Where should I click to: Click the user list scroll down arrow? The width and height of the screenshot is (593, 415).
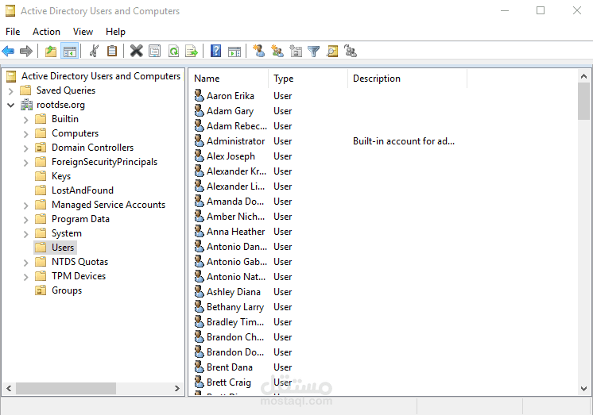[583, 389]
